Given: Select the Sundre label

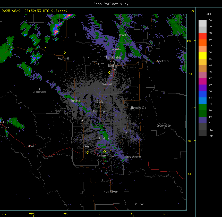Looking at the screenshot, I should pyautogui.click(x=75, y=101).
